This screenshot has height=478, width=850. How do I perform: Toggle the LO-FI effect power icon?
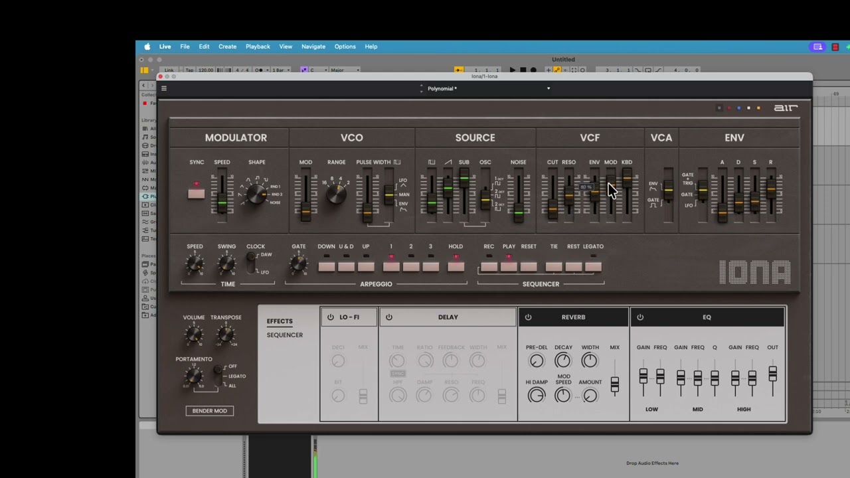(x=330, y=317)
